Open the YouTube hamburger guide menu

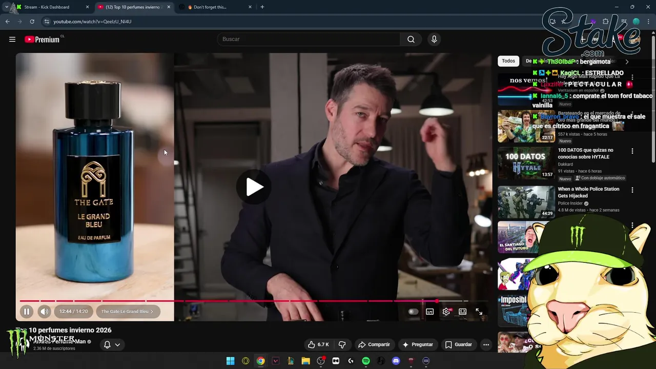[x=12, y=39]
